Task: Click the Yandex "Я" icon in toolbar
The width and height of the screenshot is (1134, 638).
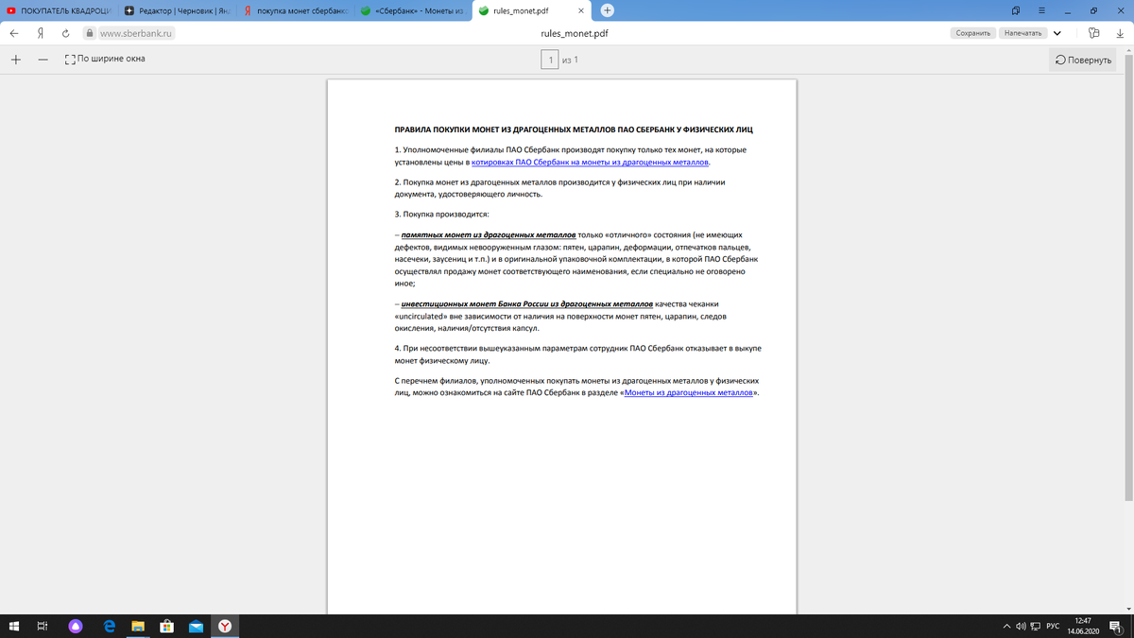Action: pos(39,31)
